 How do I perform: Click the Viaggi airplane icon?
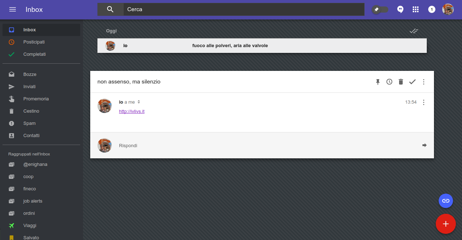pos(12,226)
